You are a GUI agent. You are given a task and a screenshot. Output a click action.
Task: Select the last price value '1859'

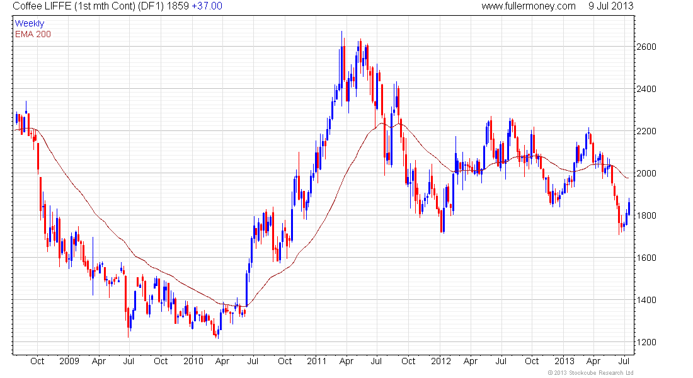tap(178, 6)
